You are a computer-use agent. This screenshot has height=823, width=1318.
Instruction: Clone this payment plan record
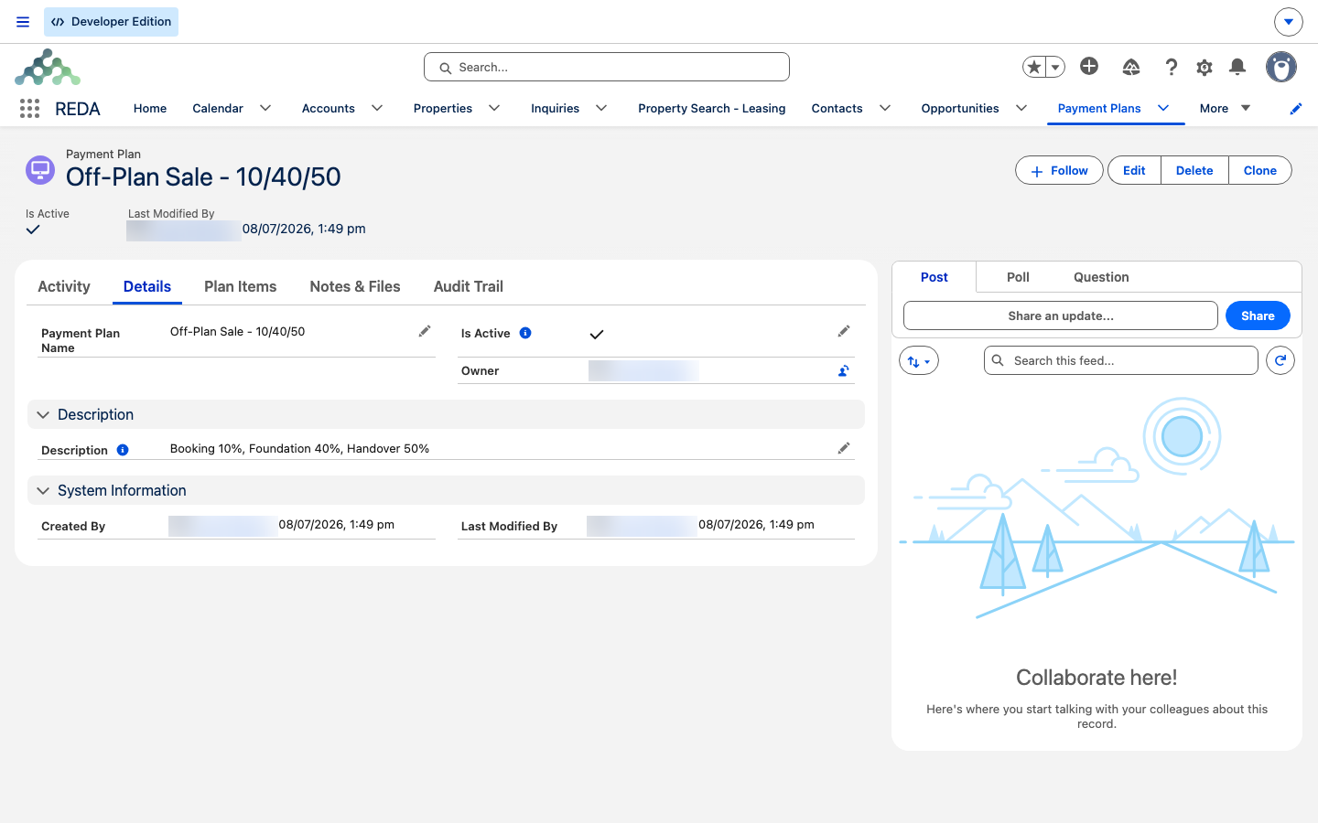coord(1260,171)
